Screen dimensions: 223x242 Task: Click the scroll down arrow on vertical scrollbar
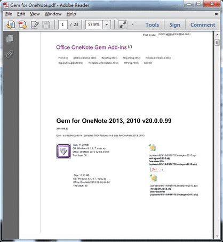217,236
